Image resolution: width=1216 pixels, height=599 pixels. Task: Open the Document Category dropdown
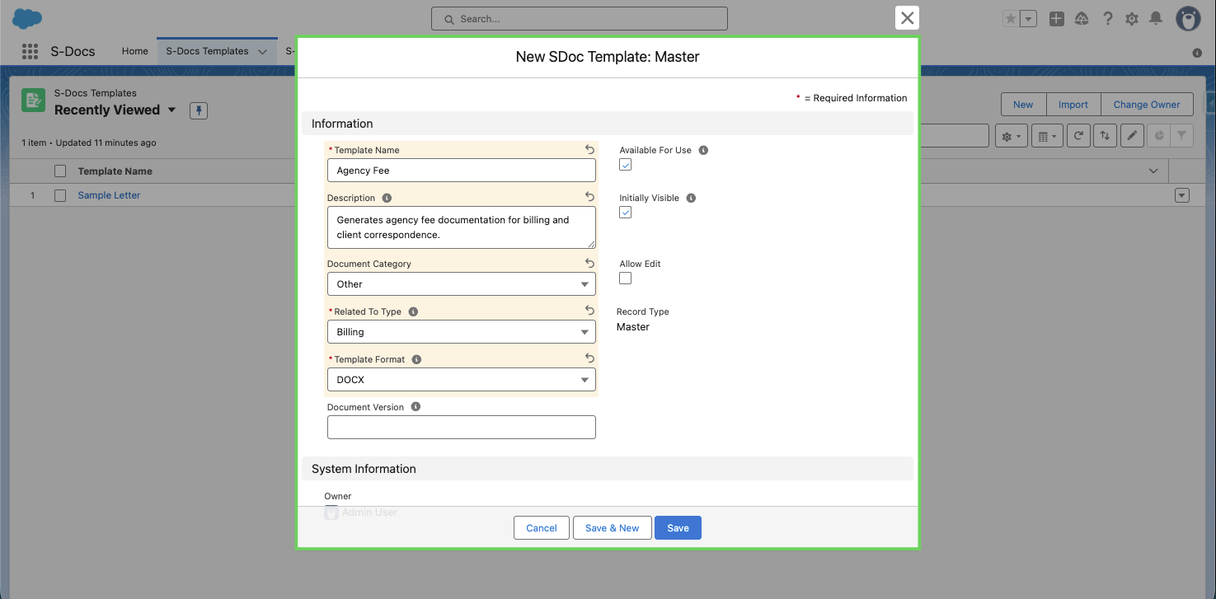pyautogui.click(x=462, y=284)
